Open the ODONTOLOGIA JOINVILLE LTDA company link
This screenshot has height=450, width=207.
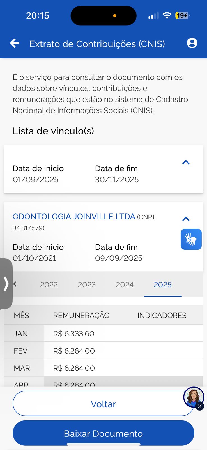point(74,217)
